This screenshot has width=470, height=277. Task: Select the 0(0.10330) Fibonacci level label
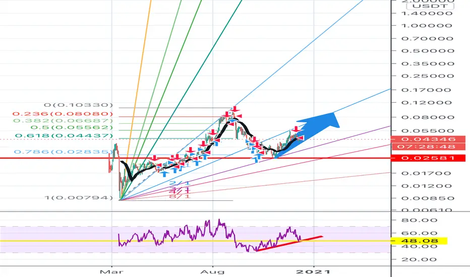[x=79, y=105]
